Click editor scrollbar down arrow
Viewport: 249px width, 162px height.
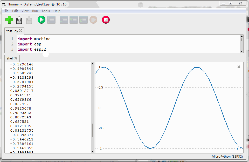click(242, 51)
